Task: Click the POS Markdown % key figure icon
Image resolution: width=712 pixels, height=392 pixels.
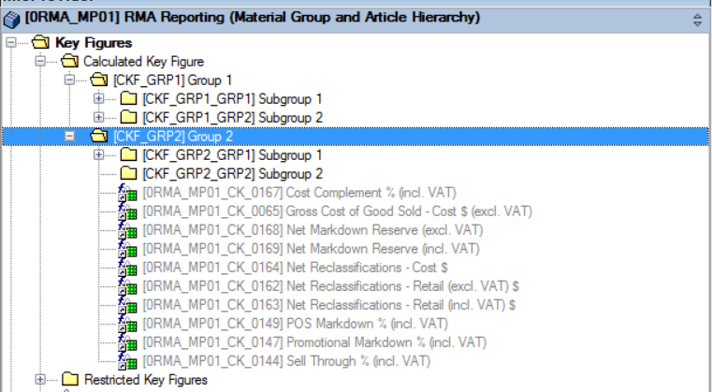Action: 128,324
